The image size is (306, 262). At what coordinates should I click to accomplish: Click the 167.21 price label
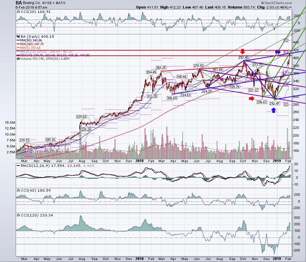pos(34,152)
